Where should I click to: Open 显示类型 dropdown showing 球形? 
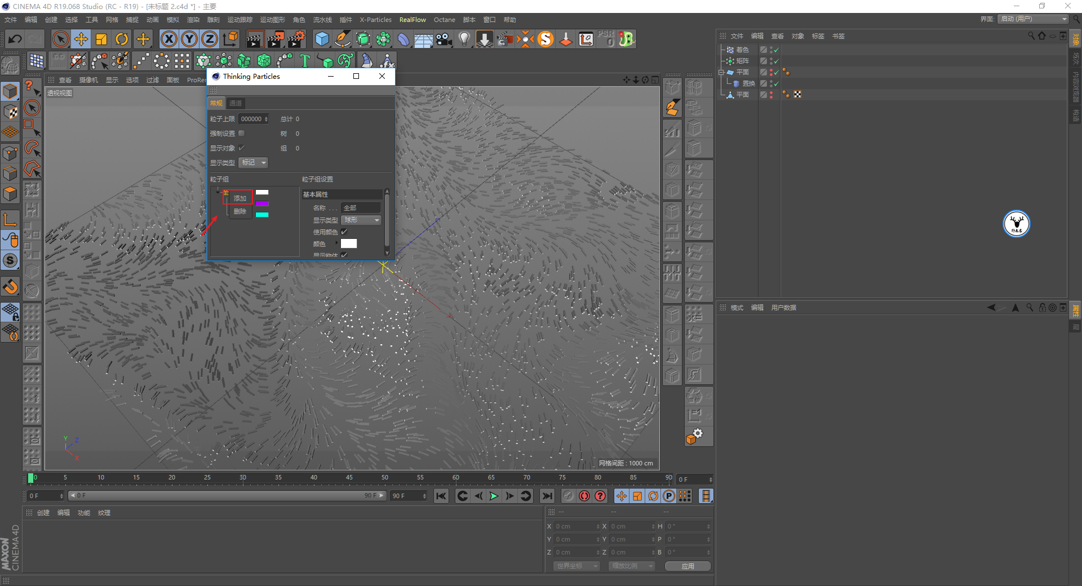click(361, 220)
